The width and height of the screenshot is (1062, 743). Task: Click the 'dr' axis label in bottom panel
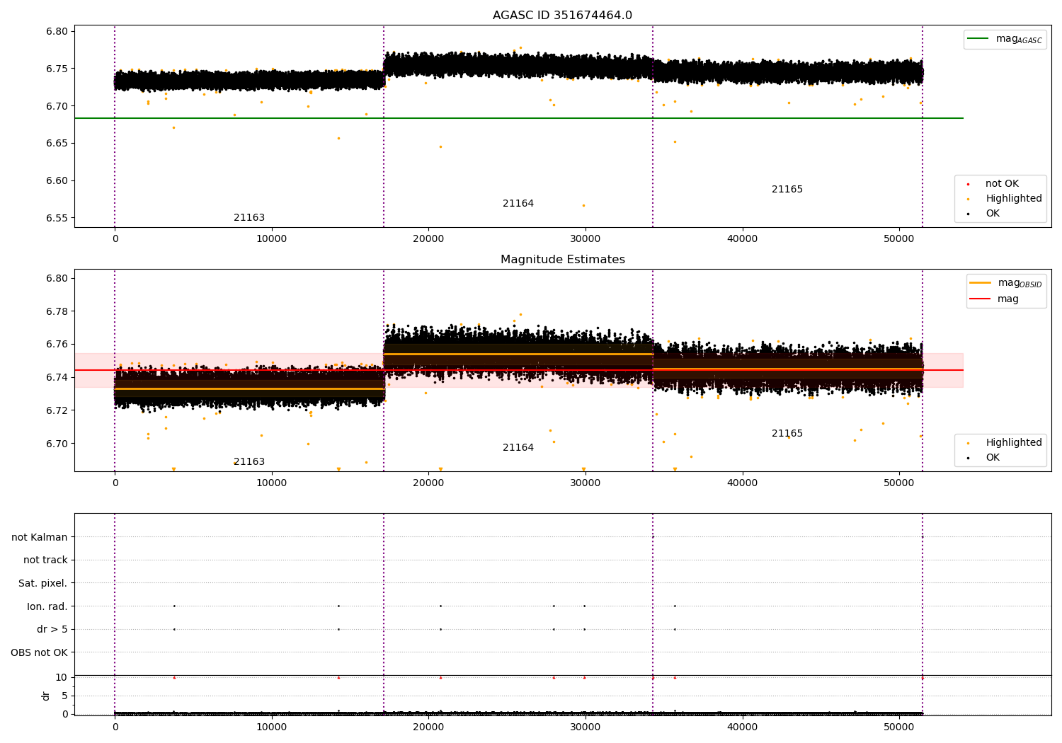46,696
